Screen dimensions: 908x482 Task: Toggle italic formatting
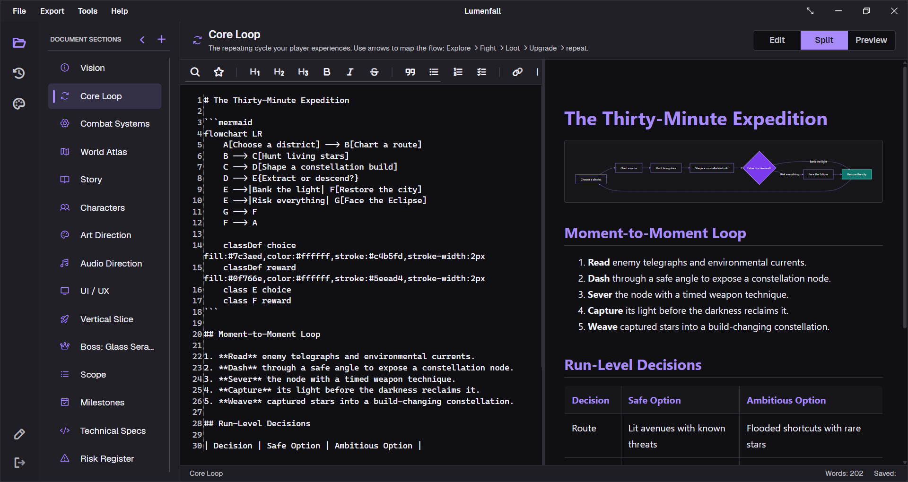pyautogui.click(x=350, y=72)
